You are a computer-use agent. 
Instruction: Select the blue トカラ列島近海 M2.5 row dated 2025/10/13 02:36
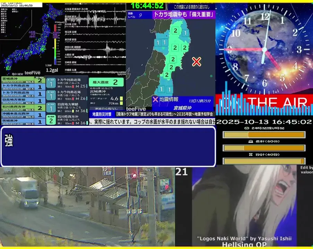23,87
